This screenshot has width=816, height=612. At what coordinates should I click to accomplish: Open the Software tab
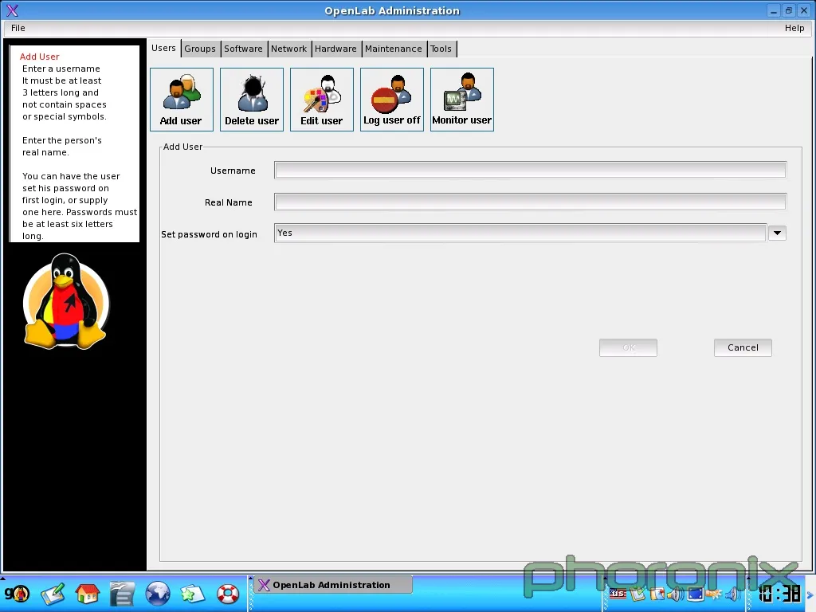tap(243, 49)
